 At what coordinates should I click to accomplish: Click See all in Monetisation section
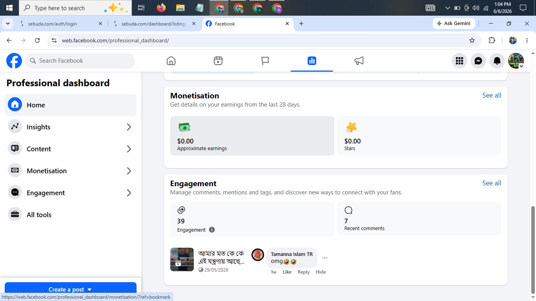click(492, 95)
